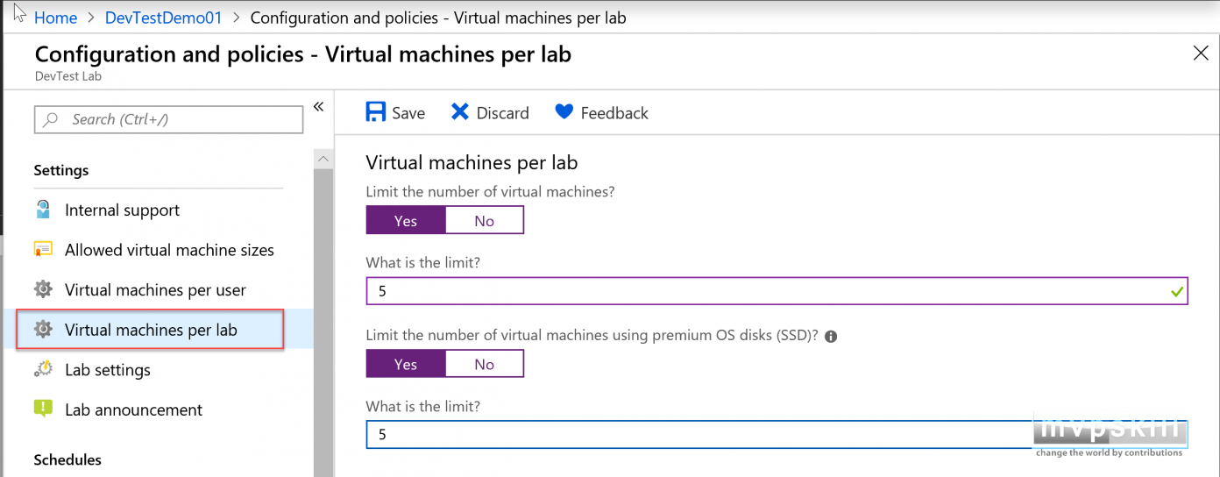Viewport: 1220px width, 477px height.
Task: Click the Virtual machines per user gear icon
Action: (43, 289)
